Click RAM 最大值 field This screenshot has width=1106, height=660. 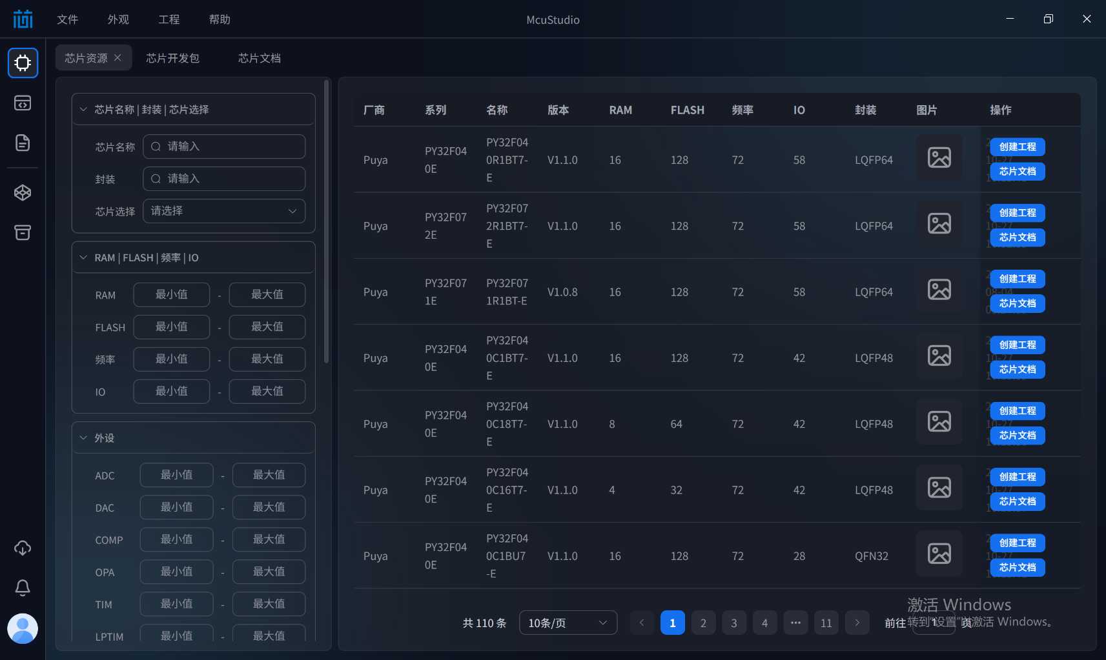click(267, 295)
